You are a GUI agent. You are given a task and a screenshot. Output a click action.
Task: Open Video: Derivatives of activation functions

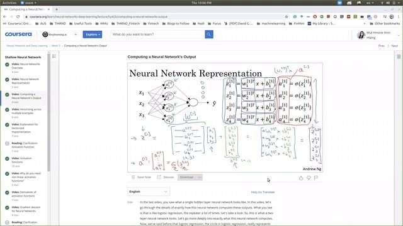tap(23, 196)
